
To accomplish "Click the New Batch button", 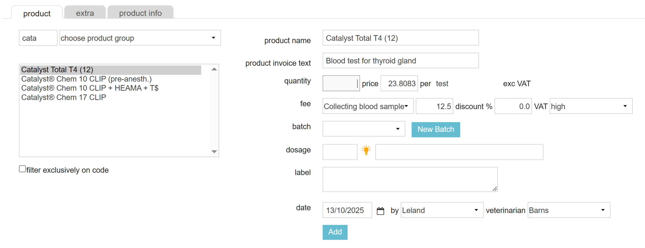I will (435, 129).
